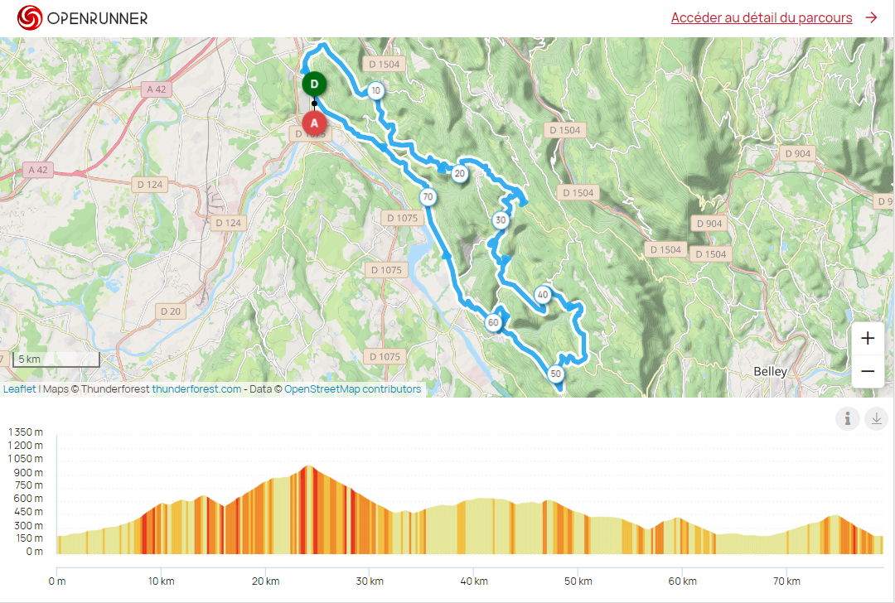Click the Openrunner spiral logo
The width and height of the screenshot is (895, 603).
30,17
